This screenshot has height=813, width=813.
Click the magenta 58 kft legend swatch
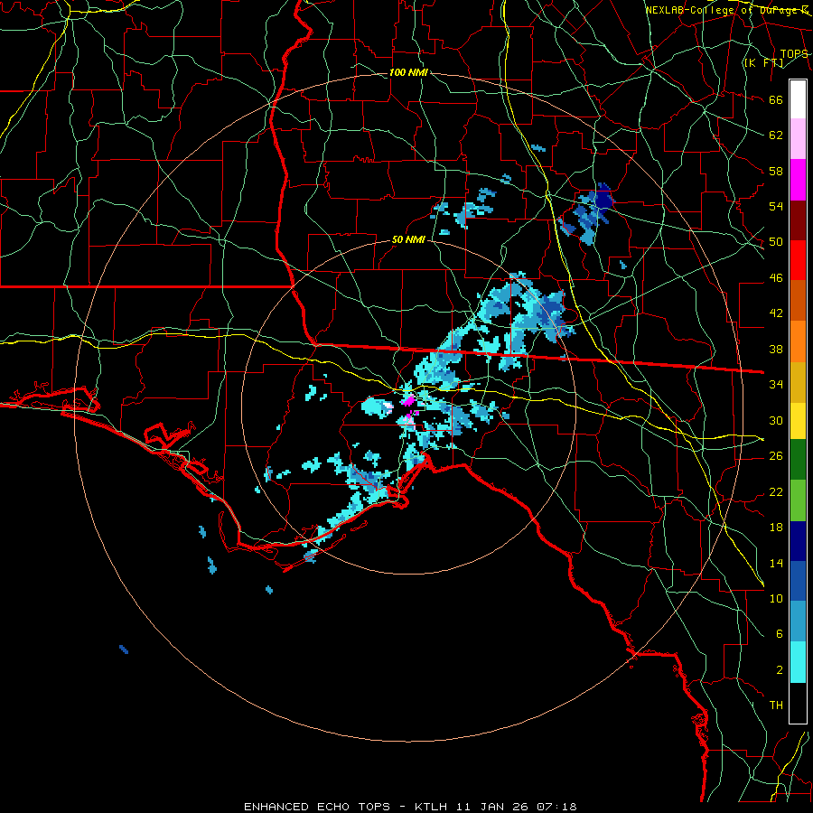(798, 180)
